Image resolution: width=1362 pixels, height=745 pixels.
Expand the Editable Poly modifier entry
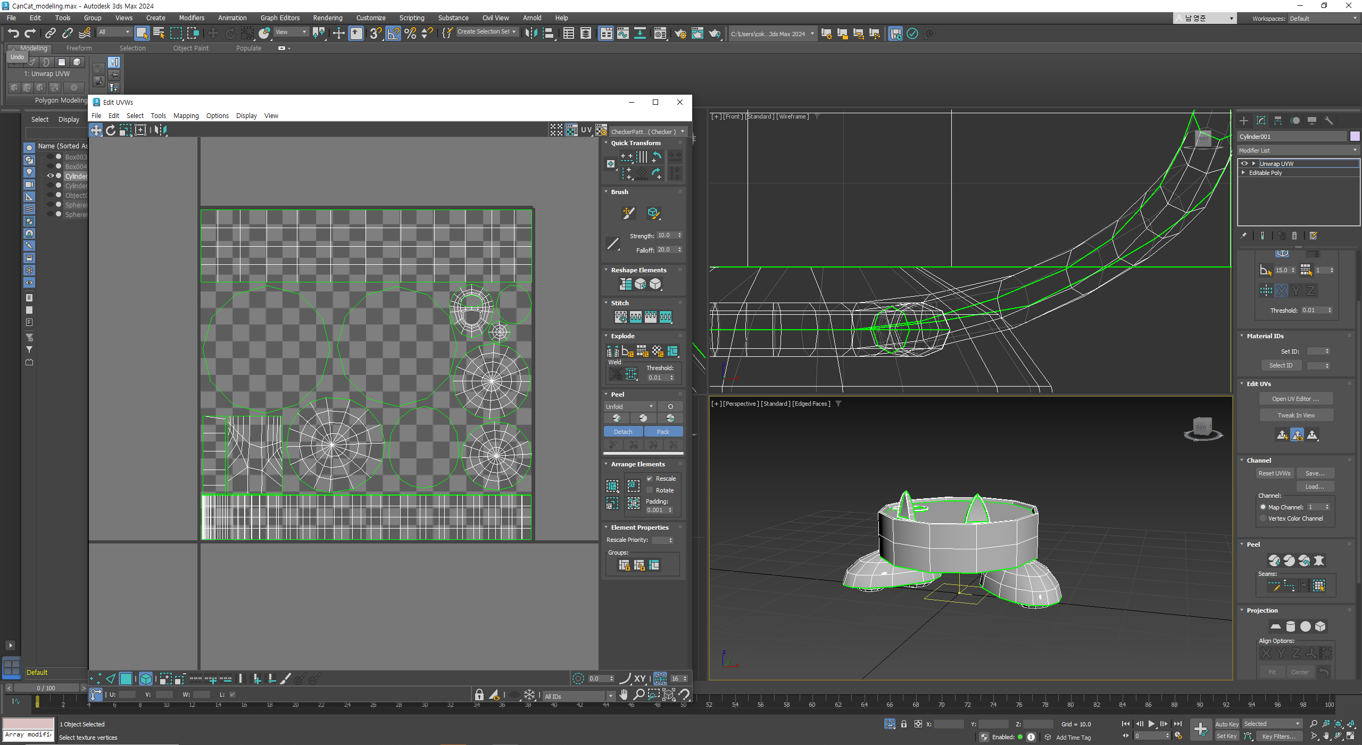tap(1243, 173)
